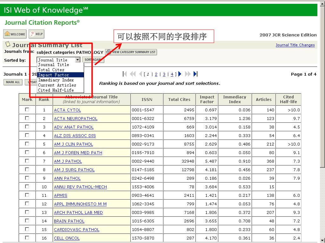Go to the next page arrow
The image size is (325, 243).
pos(180,74)
